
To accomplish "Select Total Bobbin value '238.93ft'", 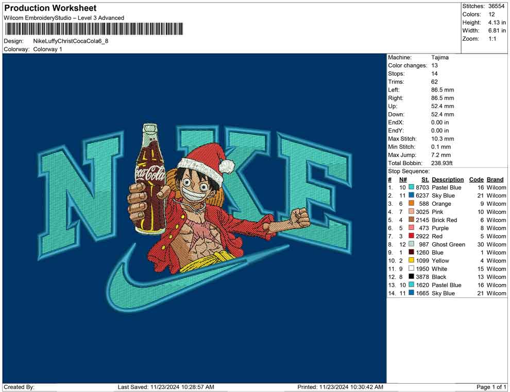I will click(x=441, y=163).
